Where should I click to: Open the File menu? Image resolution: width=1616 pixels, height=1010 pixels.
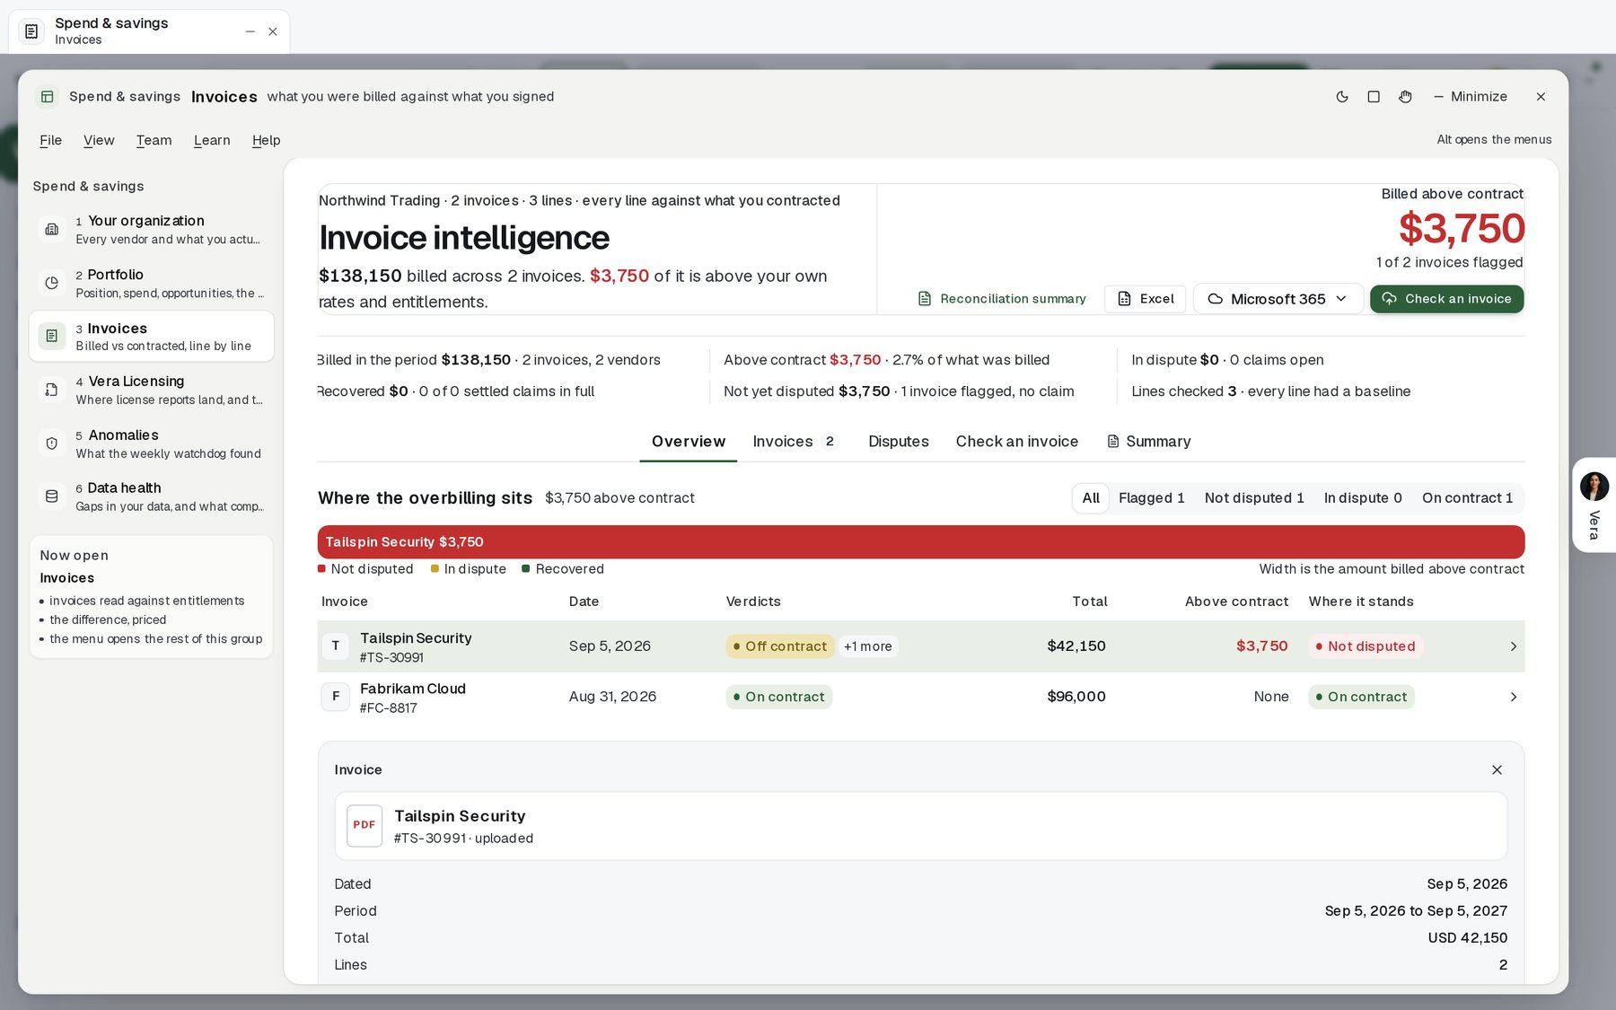click(51, 140)
